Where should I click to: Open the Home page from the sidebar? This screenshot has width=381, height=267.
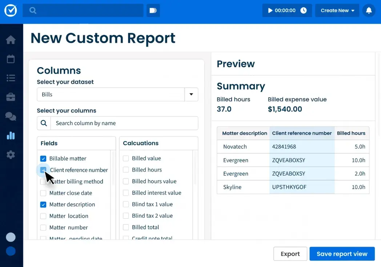point(11,40)
